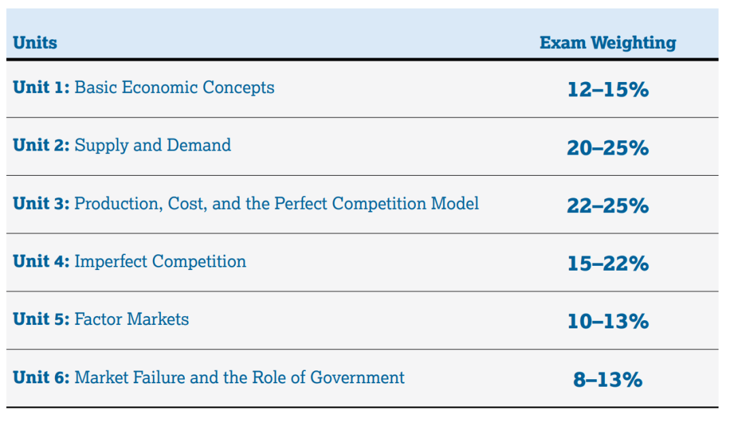Image resolution: width=734 pixels, height=426 pixels.
Task: Click the 20–25% weighting value
Action: [608, 148]
